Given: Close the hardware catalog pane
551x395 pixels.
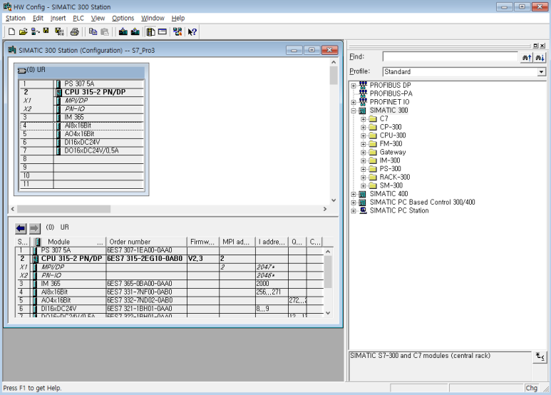Looking at the screenshot, I should (x=542, y=46).
